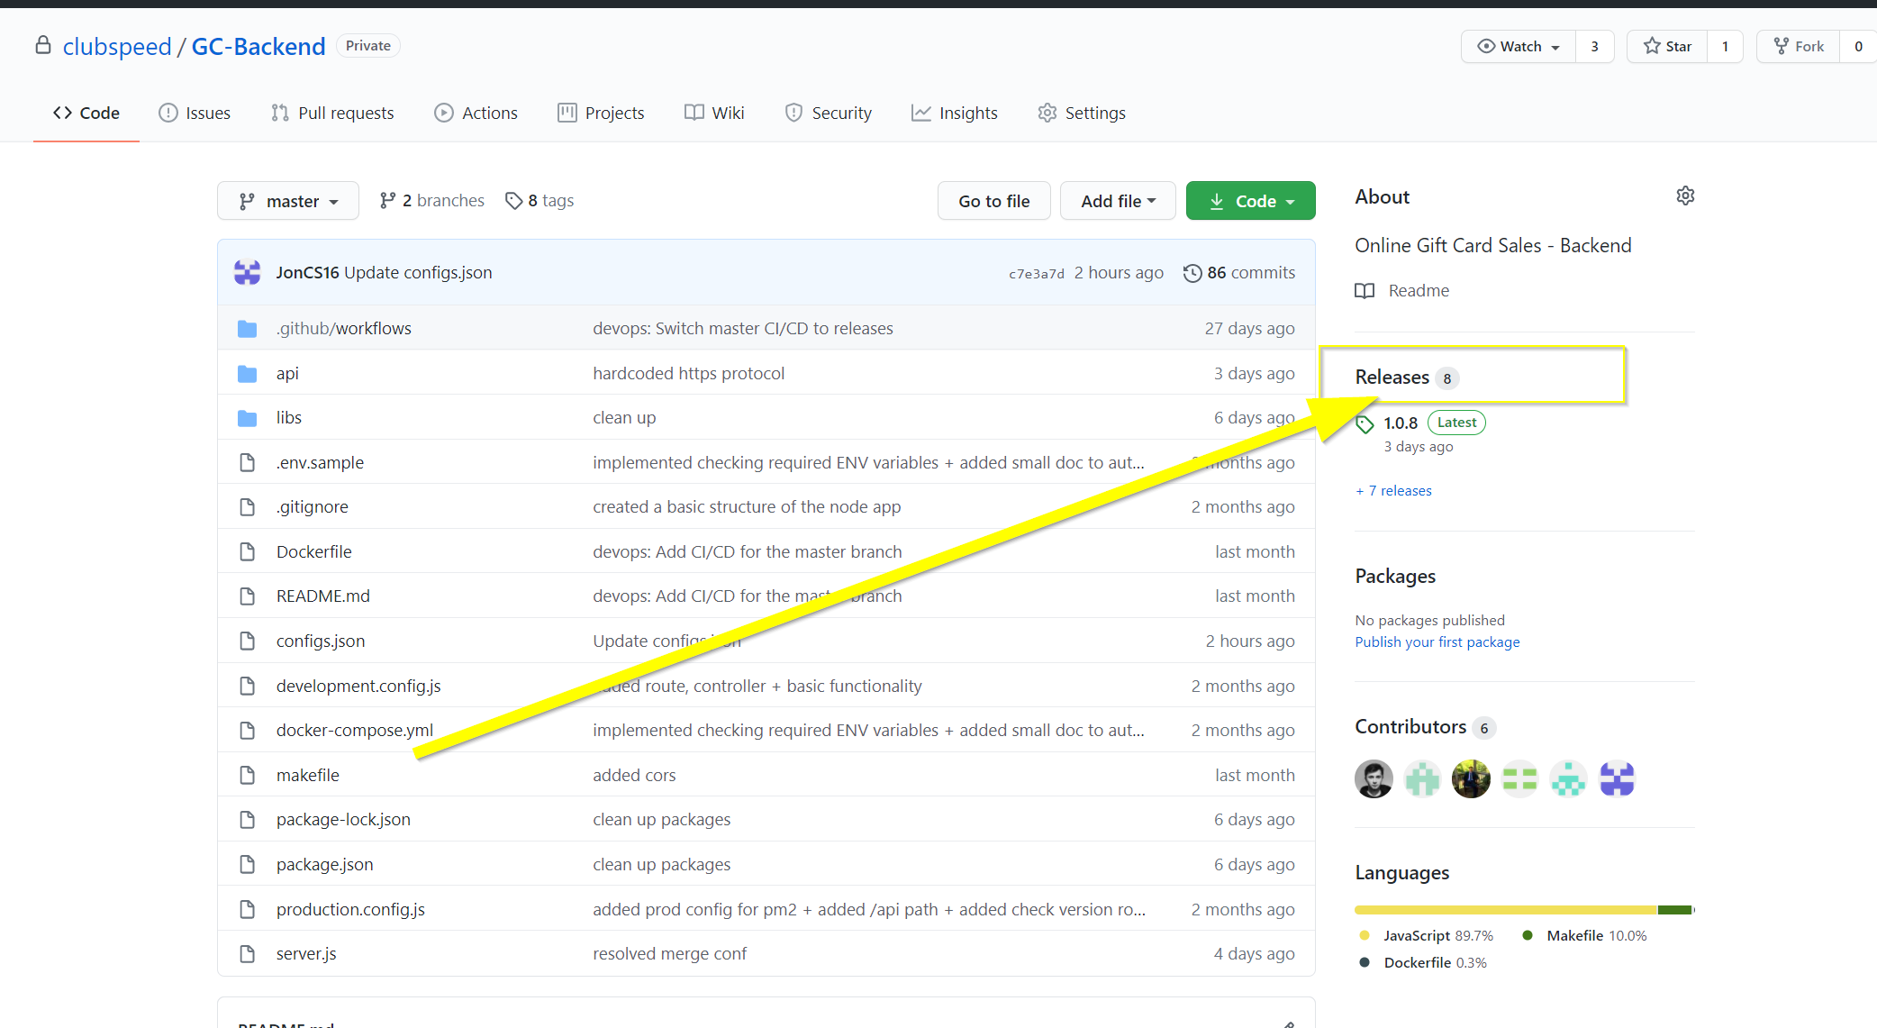This screenshot has height=1028, width=1877.
Task: Open the master branch selector
Action: pyautogui.click(x=288, y=201)
